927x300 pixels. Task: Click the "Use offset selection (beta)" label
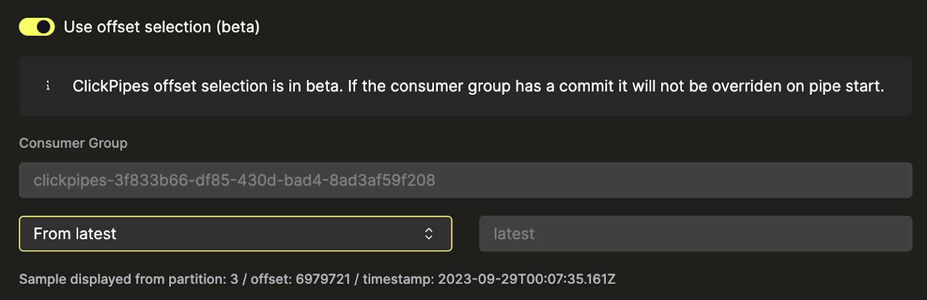pyautogui.click(x=161, y=27)
